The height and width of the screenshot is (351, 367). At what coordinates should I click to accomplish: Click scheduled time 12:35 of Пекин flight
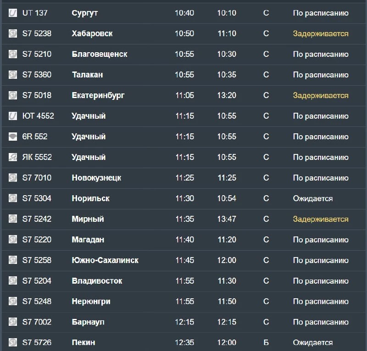click(x=184, y=342)
